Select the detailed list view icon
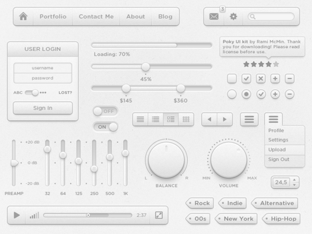312x234 pixels. point(171,119)
